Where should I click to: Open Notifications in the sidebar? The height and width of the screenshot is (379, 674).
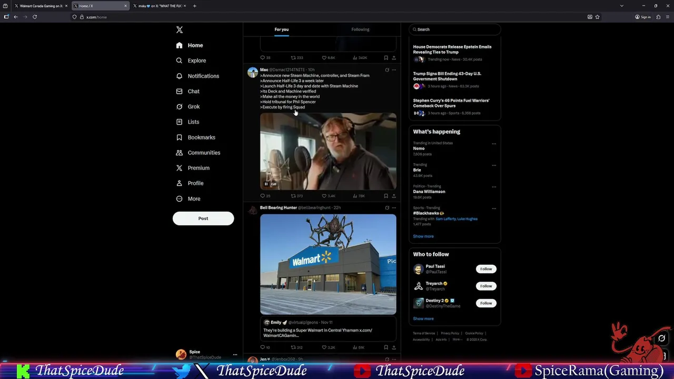[197, 76]
